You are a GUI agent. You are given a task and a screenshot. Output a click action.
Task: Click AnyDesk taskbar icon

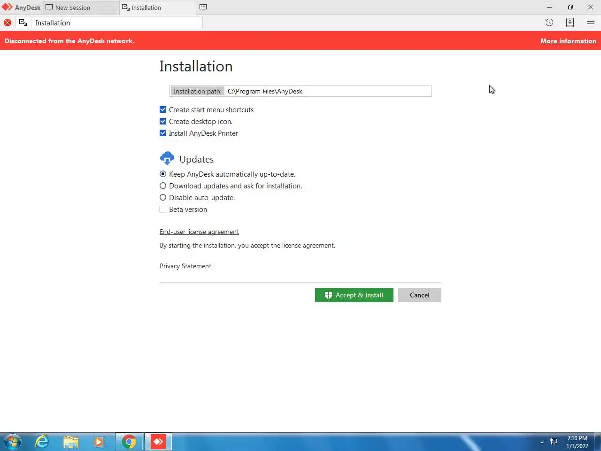click(158, 442)
